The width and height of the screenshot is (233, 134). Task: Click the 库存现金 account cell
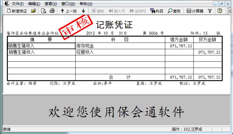[120, 46]
